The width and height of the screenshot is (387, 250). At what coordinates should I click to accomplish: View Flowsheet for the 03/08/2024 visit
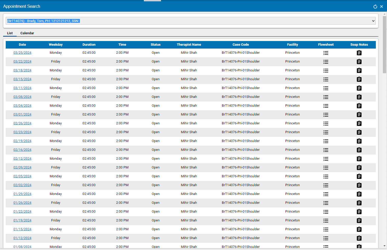326,97
